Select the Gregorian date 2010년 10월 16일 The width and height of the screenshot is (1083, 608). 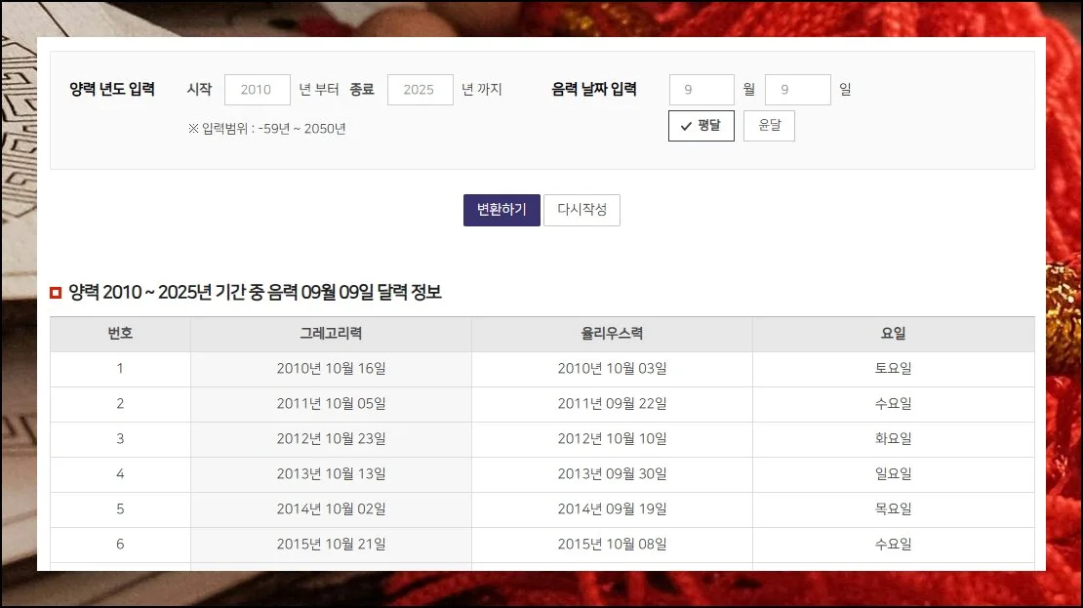coord(331,369)
